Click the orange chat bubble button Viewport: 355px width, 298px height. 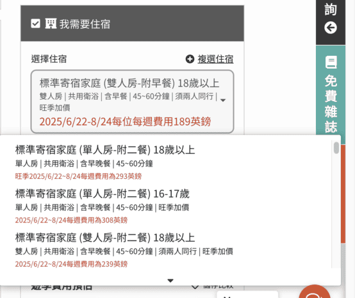[x=315, y=292]
